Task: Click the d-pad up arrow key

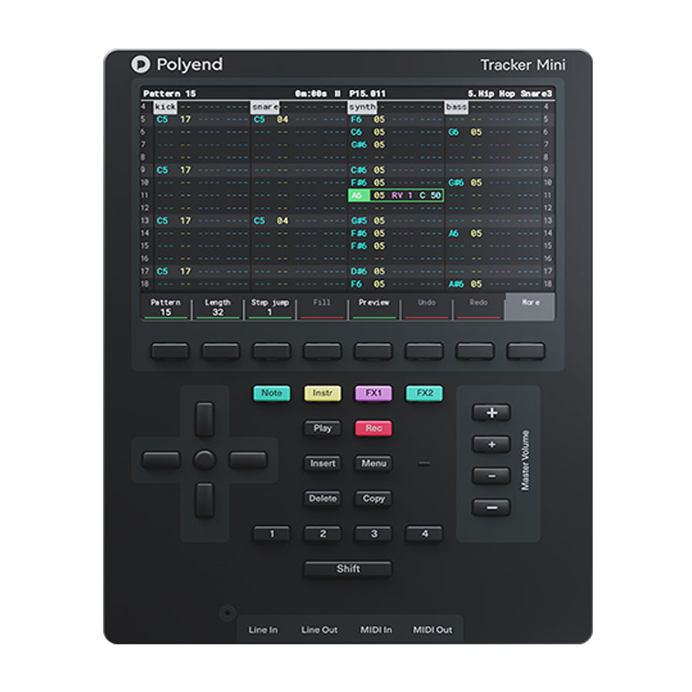Action: [205, 419]
